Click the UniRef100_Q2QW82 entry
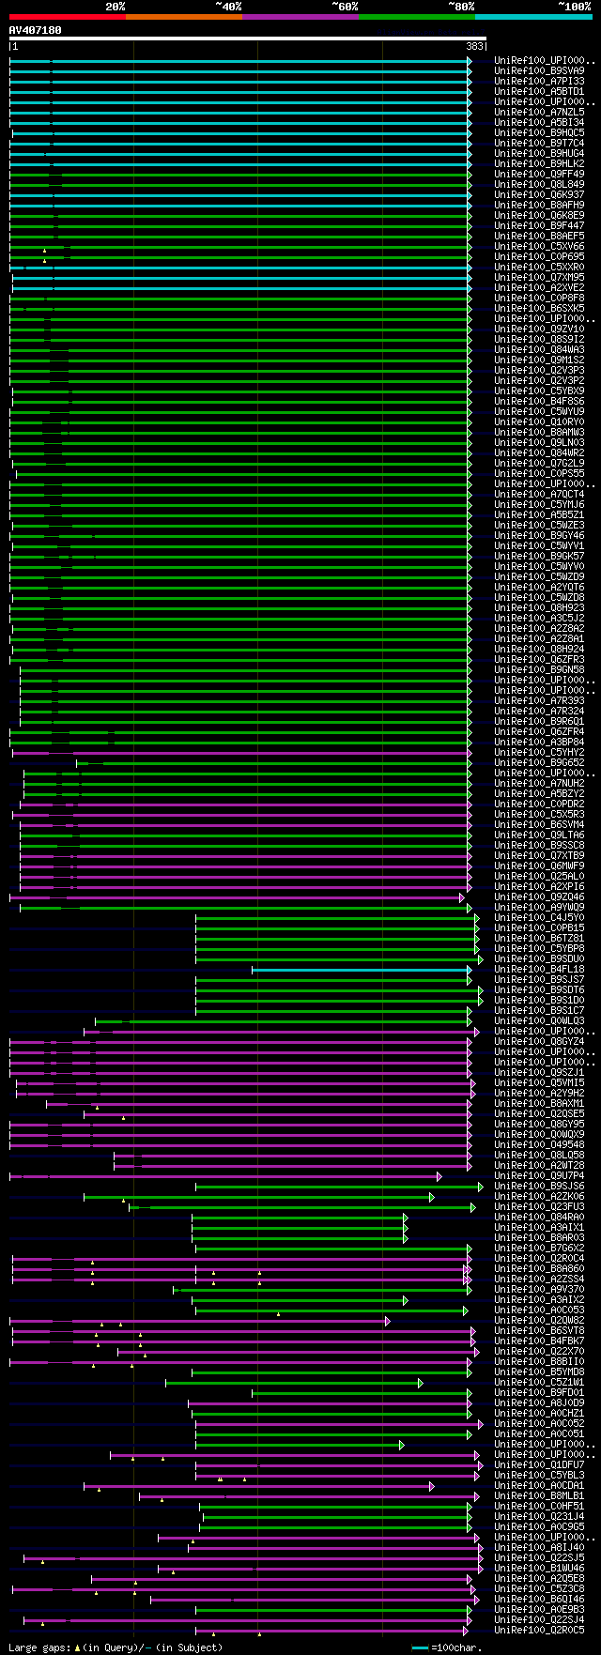Viewport: 601px width, 1655px height. [539, 1320]
